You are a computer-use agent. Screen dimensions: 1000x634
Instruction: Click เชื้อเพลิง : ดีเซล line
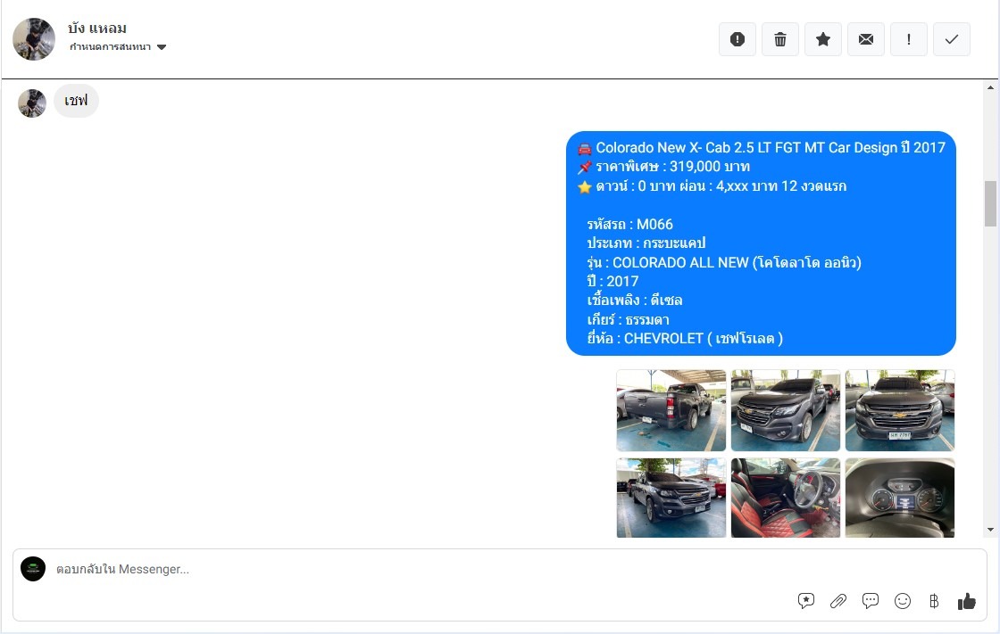click(635, 301)
